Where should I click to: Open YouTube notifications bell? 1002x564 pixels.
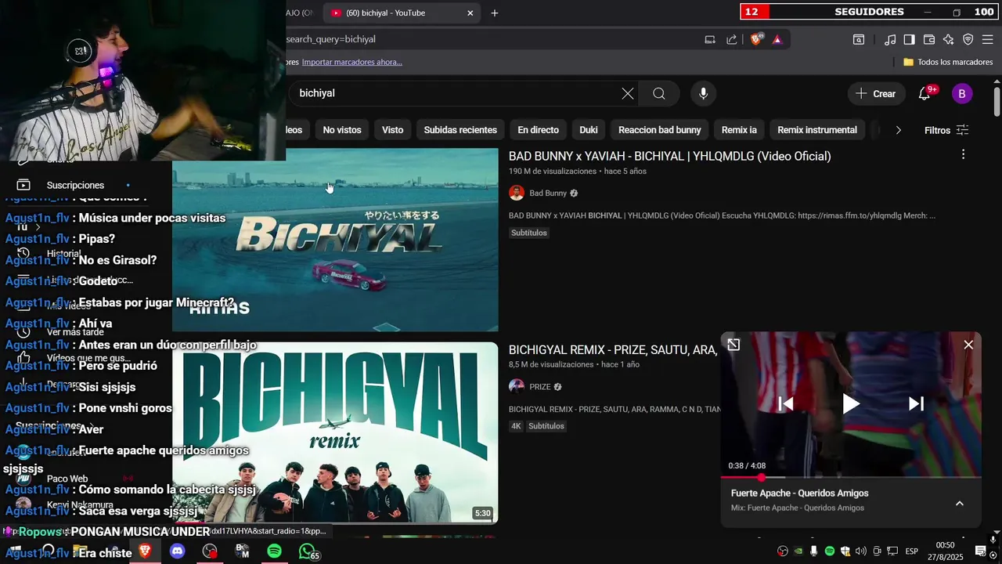tap(925, 93)
